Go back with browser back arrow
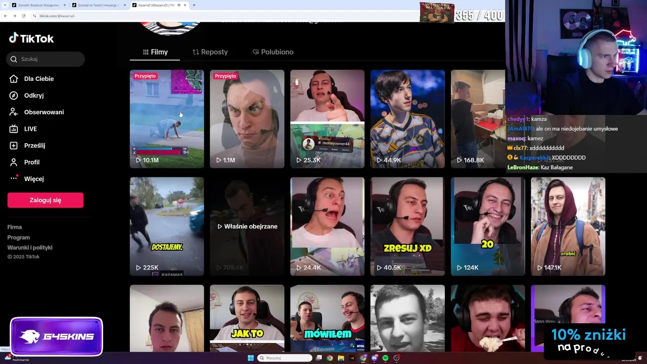Image resolution: width=647 pixels, height=364 pixels. click(5, 16)
